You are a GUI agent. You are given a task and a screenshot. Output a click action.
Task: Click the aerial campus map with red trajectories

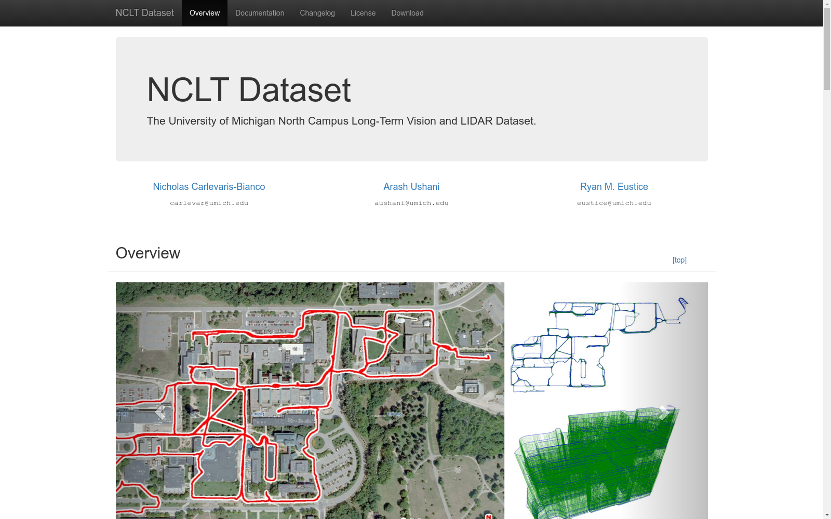(x=310, y=401)
